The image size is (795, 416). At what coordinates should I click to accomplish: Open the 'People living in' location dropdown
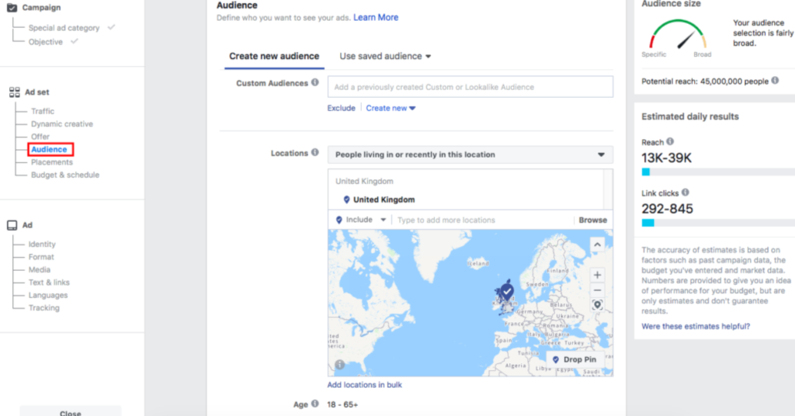click(470, 154)
